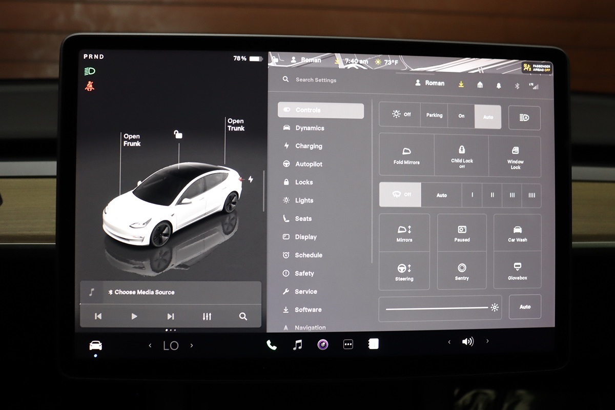Select the Controls menu item

[x=321, y=110]
